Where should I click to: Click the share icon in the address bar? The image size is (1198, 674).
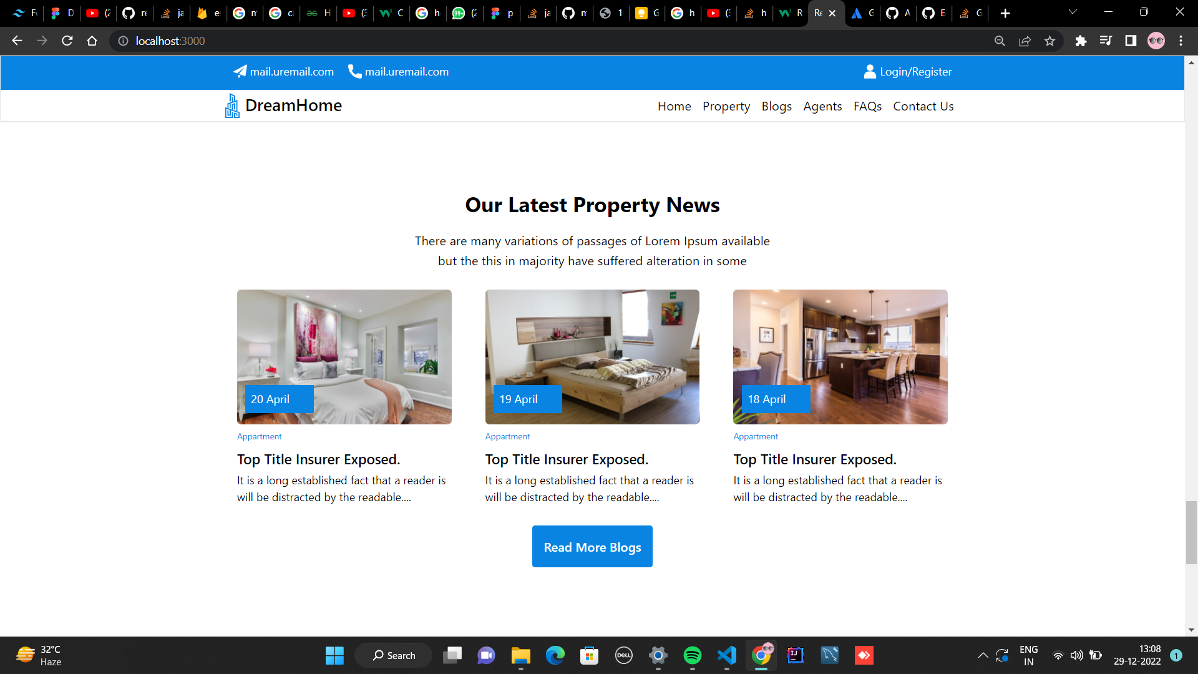[1025, 41]
